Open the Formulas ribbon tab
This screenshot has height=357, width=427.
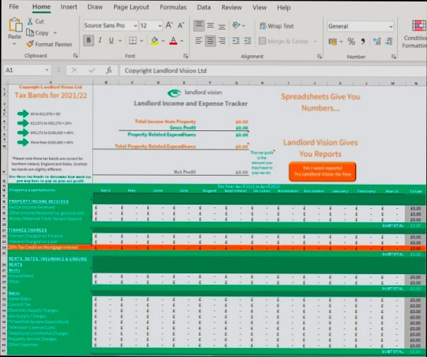click(x=173, y=7)
